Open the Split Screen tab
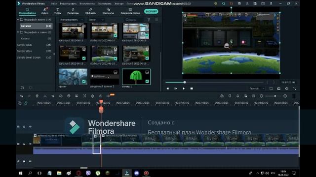 click(x=130, y=11)
